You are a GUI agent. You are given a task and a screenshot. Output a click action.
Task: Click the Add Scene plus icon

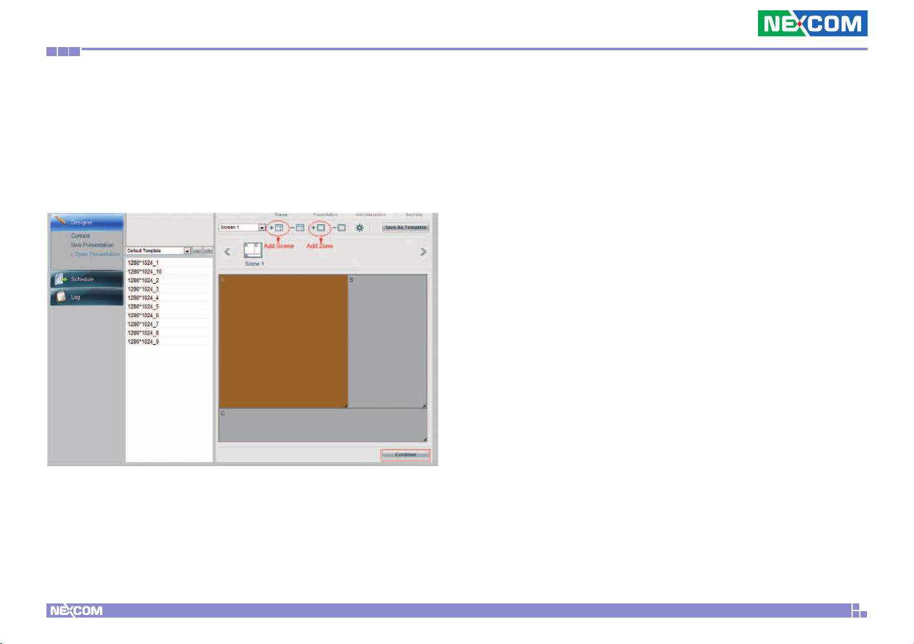(277, 228)
